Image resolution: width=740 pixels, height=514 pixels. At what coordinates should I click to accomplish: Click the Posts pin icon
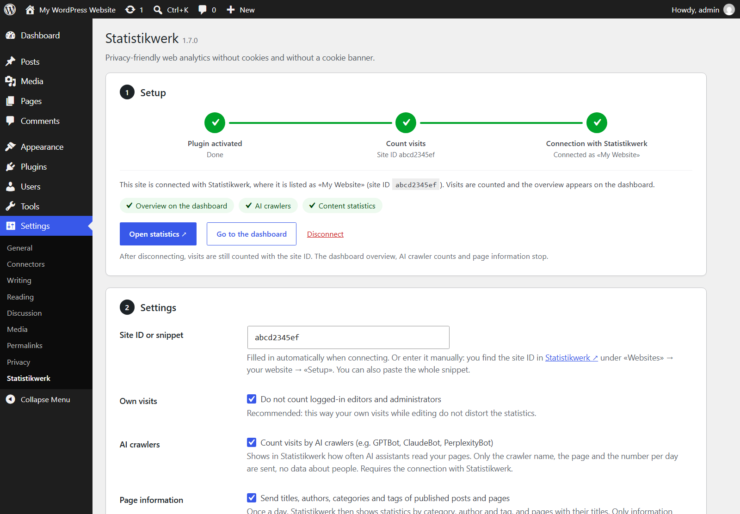pos(10,61)
